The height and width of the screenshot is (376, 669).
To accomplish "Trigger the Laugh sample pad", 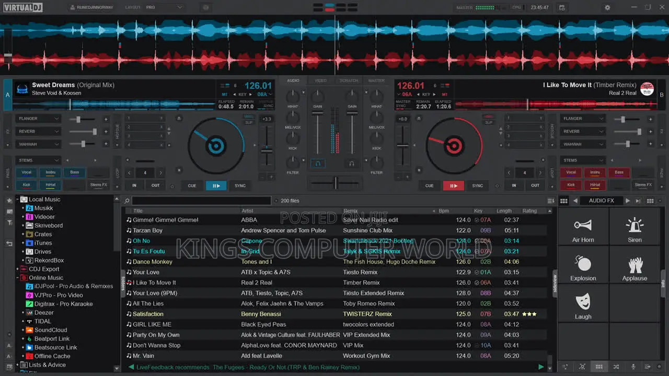I will pyautogui.click(x=583, y=304).
